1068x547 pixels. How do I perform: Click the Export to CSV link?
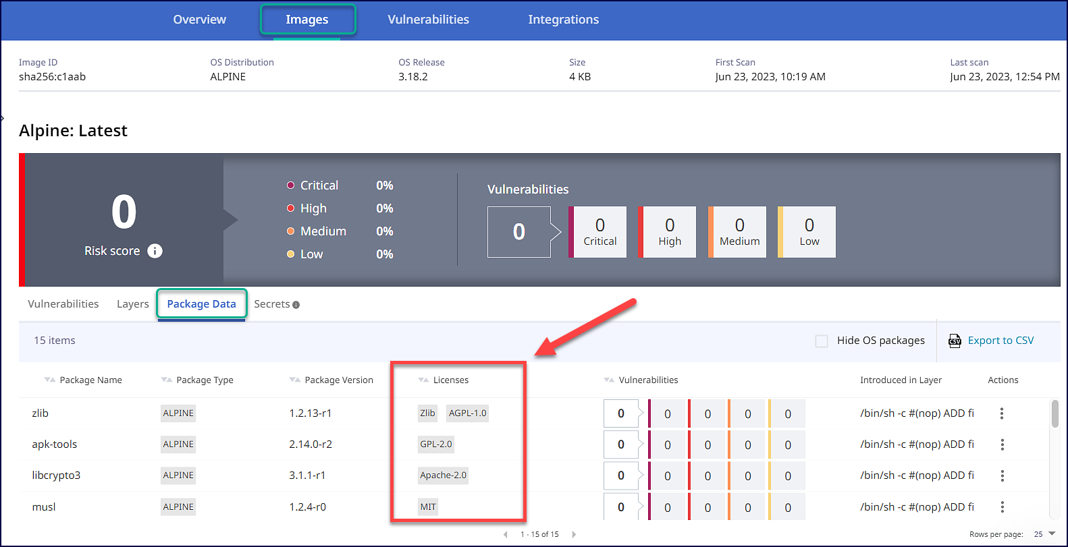pos(1000,341)
